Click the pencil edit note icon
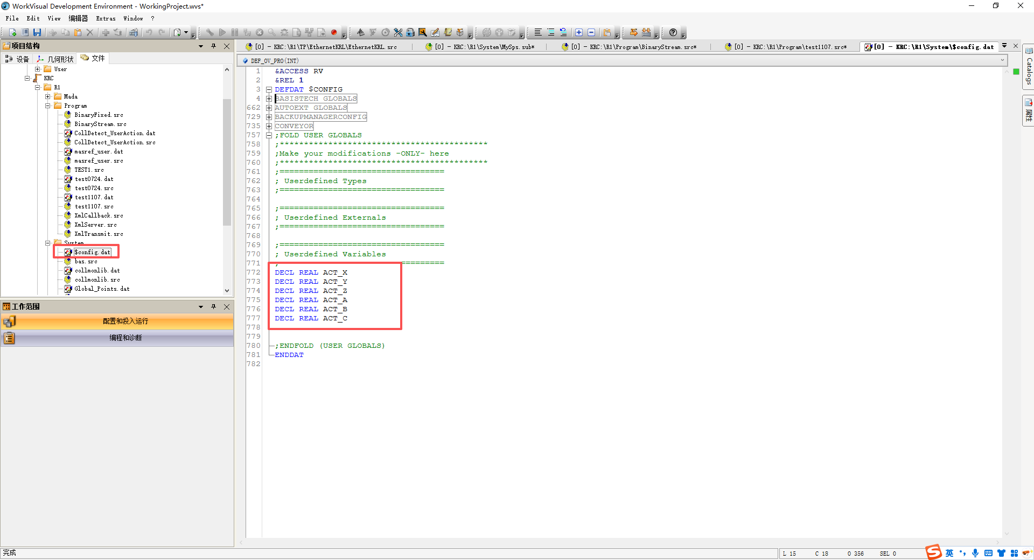Image resolution: width=1034 pixels, height=560 pixels. click(x=435, y=33)
